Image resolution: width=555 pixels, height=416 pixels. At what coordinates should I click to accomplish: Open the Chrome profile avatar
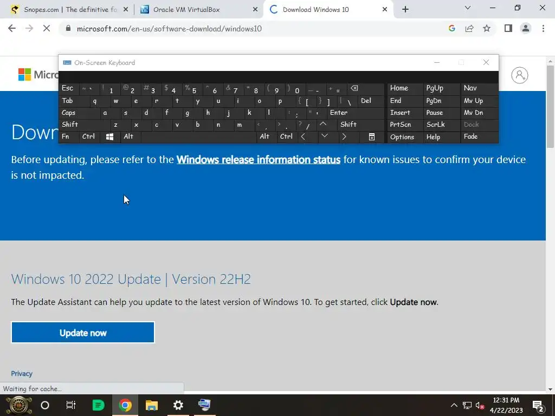coord(526,28)
